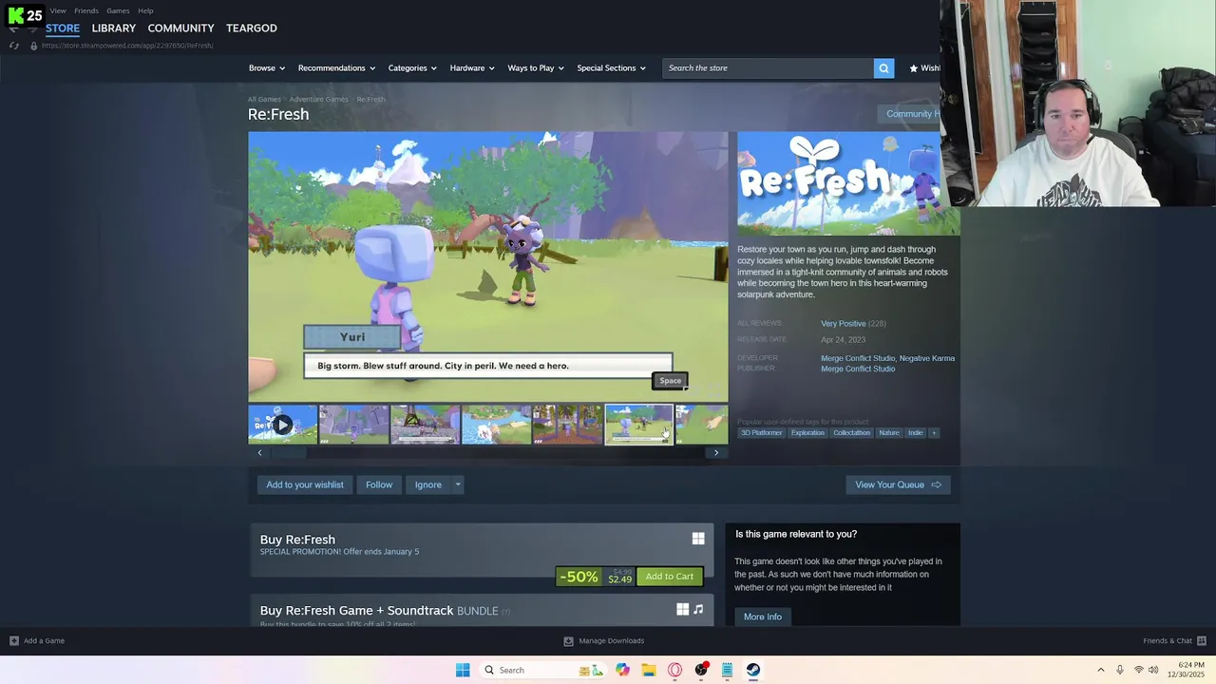Click the magnifier search button in store search

(883, 68)
